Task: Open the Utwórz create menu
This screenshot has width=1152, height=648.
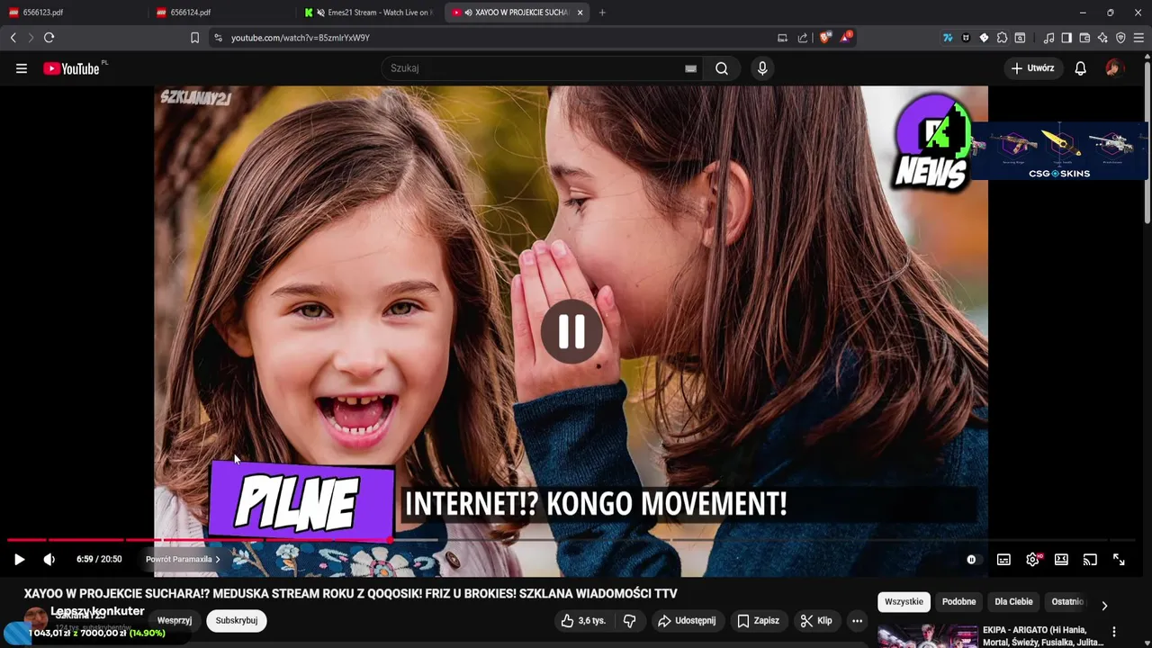Action: click(x=1033, y=68)
